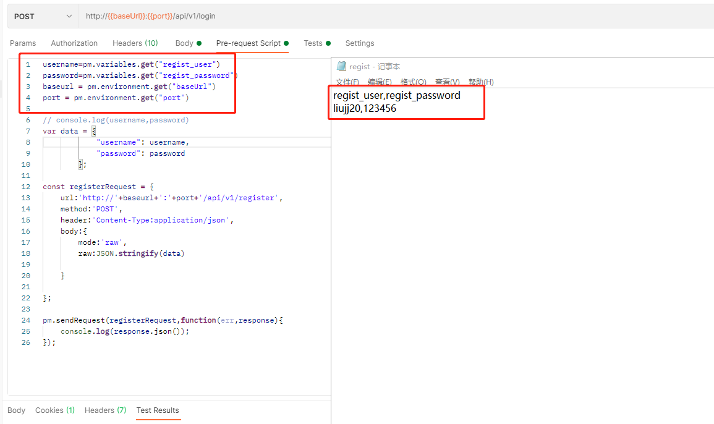The width and height of the screenshot is (714, 424).
Task: Open the 文件(F) menu in Notepad
Action: [x=347, y=82]
